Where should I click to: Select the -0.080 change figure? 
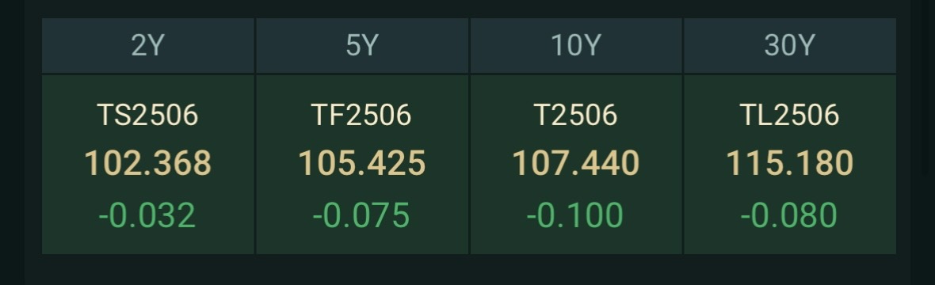pos(789,215)
